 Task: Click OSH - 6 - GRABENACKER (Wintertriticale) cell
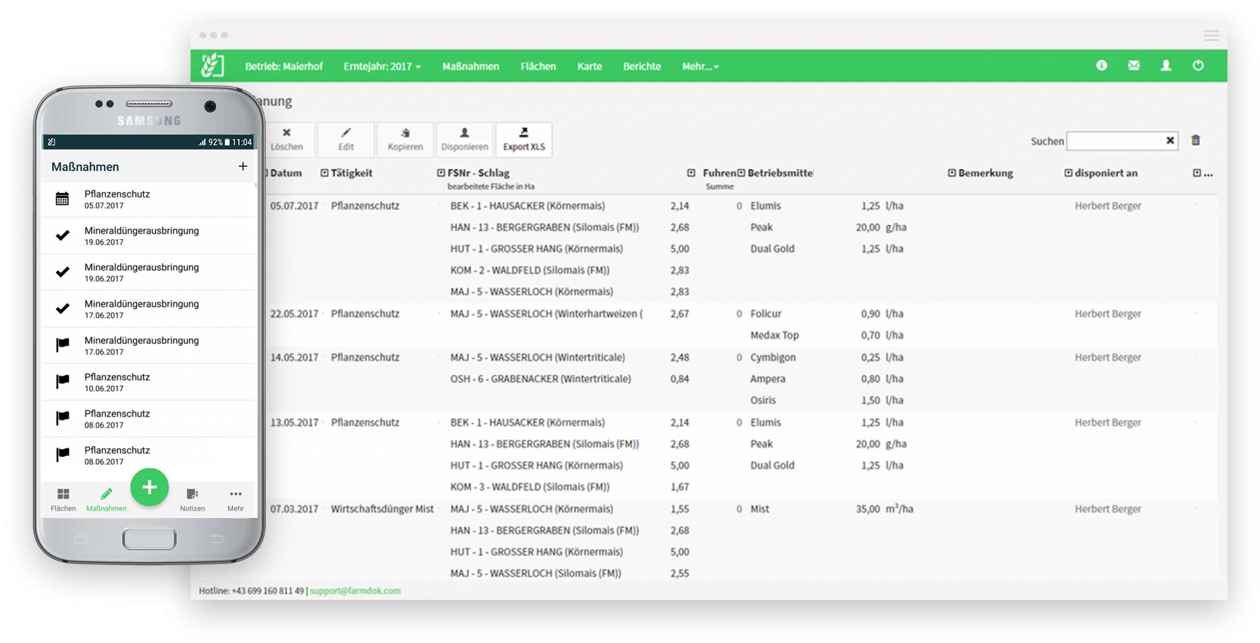pos(540,379)
